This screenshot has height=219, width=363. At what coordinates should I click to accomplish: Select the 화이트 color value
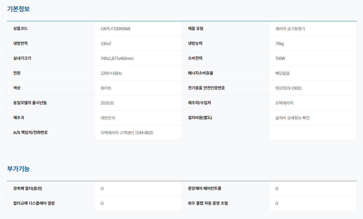106,88
